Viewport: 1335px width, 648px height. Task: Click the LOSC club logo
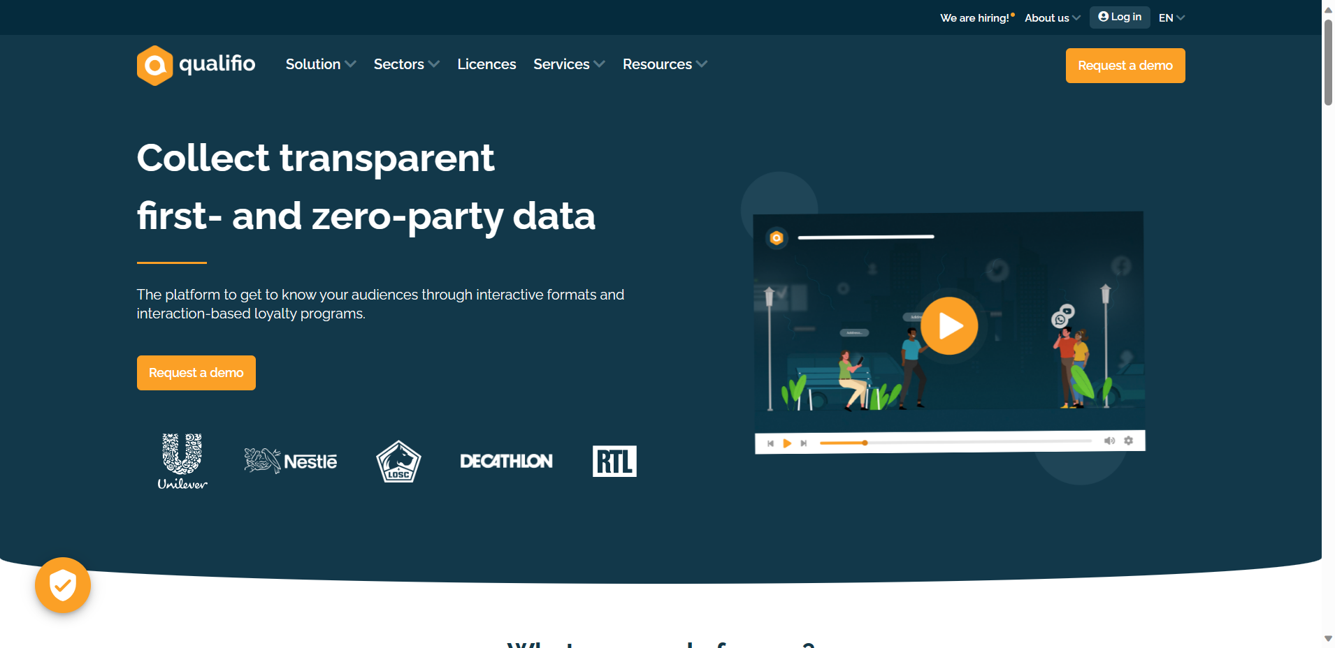coord(398,462)
